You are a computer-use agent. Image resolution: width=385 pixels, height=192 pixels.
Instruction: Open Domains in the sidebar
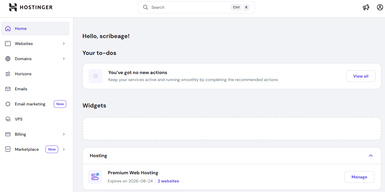pos(35,59)
